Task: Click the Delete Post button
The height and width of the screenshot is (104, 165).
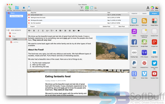Action: pyautogui.click(x=106, y=27)
